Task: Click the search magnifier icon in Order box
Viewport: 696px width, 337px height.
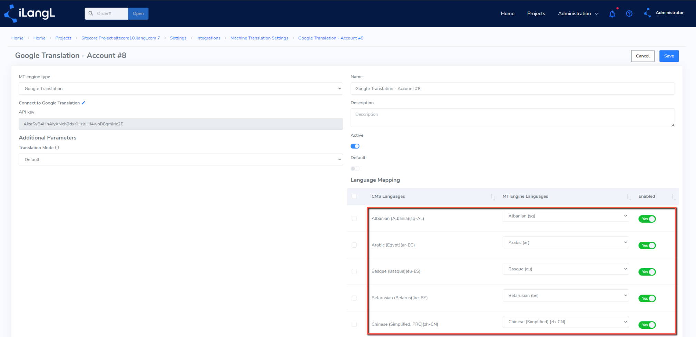Action: 91,13
